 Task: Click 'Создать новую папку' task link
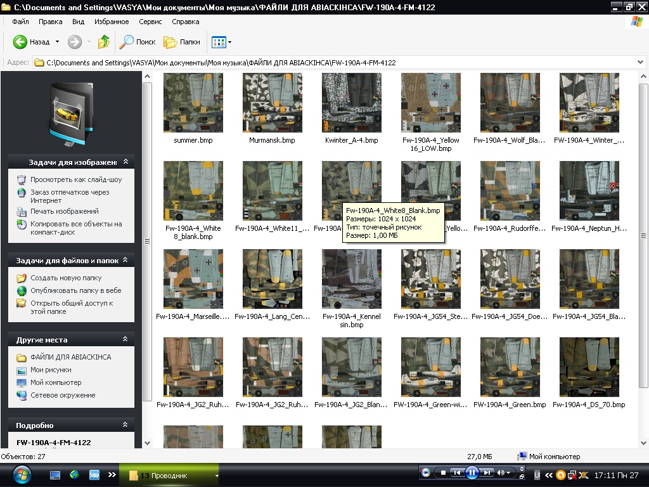coord(65,278)
